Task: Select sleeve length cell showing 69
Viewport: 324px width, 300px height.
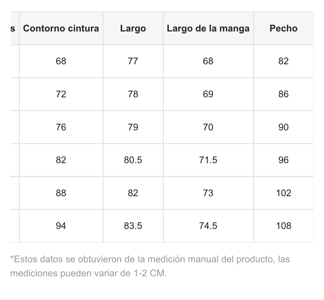Action: (208, 94)
